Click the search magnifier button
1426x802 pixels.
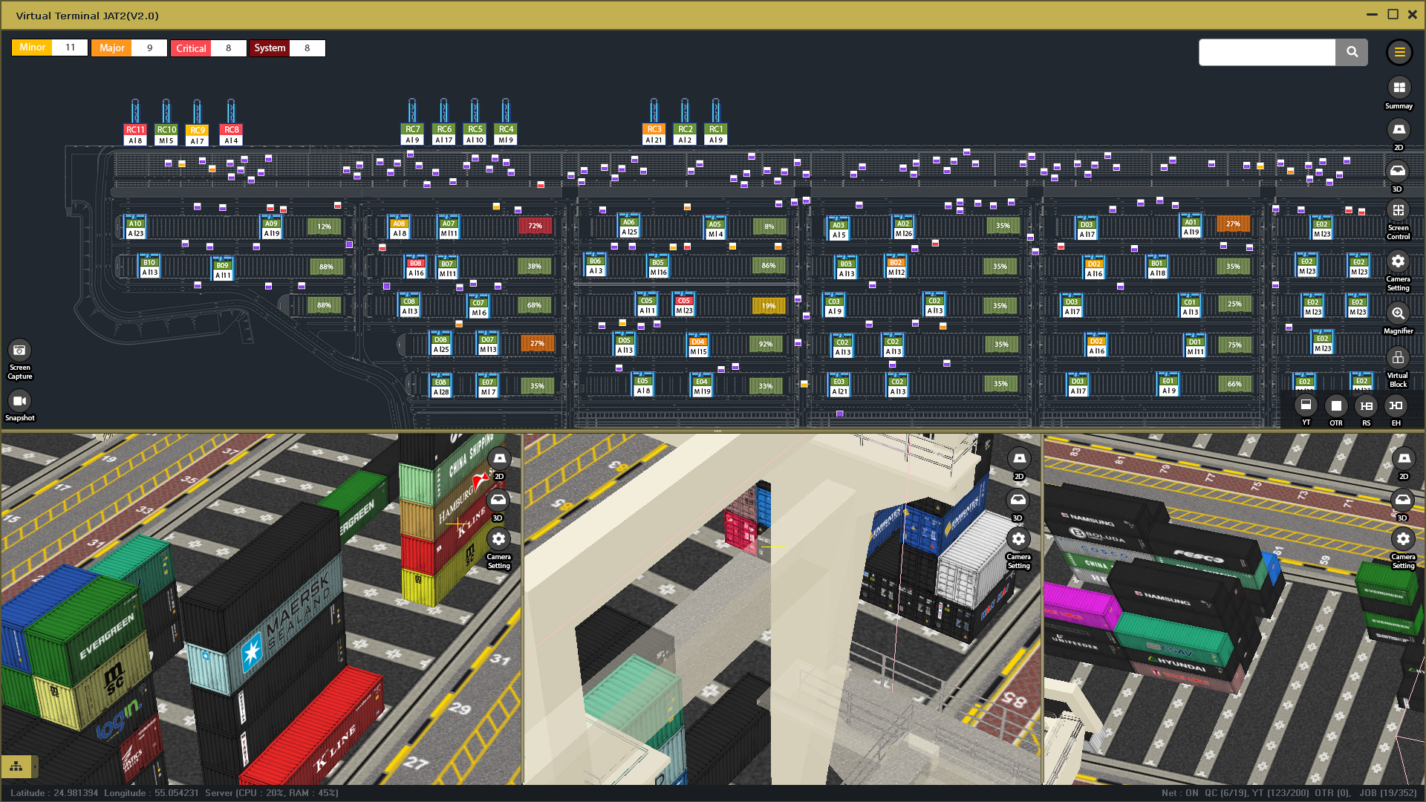tap(1352, 52)
